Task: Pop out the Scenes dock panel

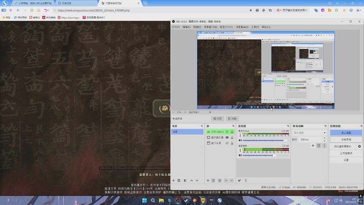Action: tap(202, 126)
